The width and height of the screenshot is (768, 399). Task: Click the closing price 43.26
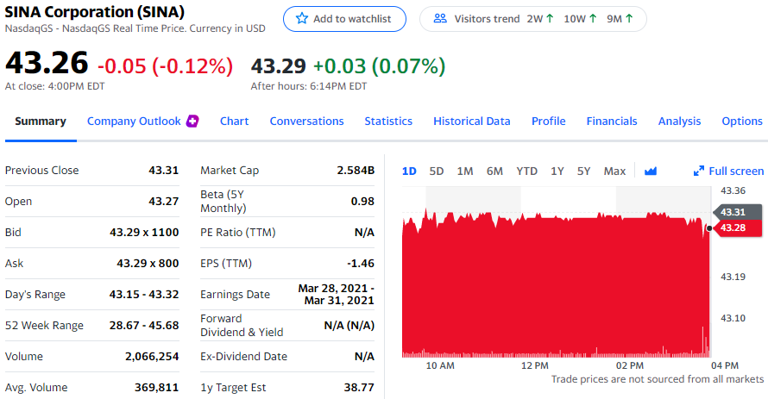tap(47, 63)
